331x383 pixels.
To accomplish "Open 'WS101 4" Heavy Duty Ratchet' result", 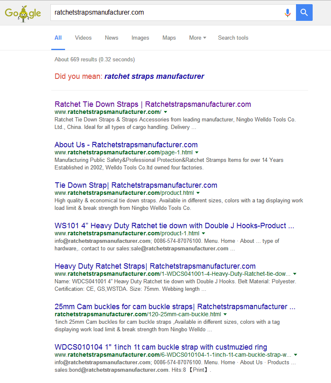I will tap(174, 226).
